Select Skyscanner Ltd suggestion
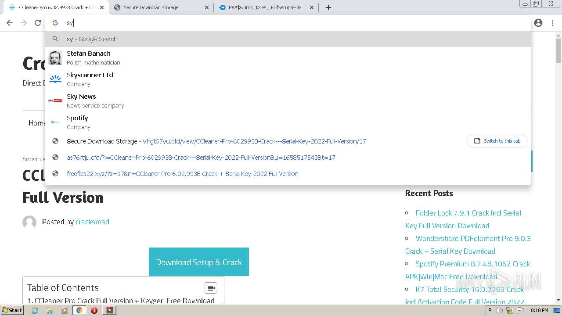 point(288,79)
